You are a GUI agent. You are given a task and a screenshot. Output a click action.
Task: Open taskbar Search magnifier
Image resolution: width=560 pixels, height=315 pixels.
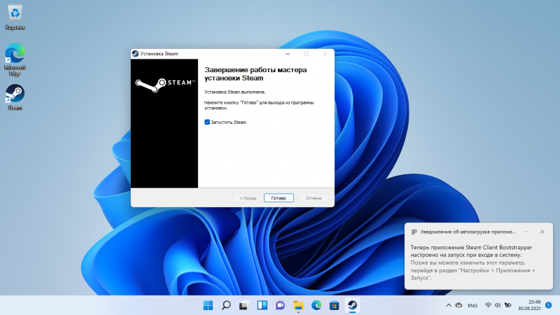click(226, 305)
